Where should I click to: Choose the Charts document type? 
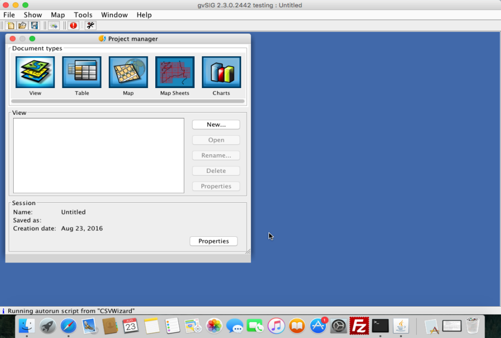pyautogui.click(x=221, y=72)
